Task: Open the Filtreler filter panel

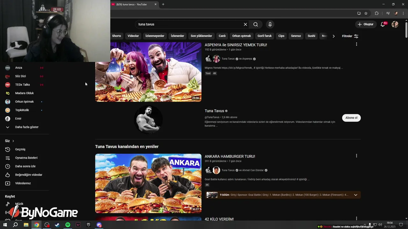Action: [x=350, y=36]
